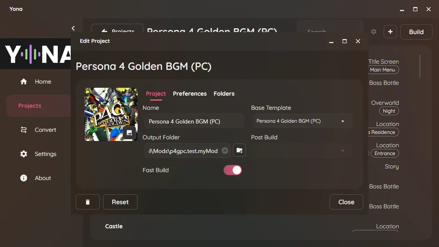Close the Yona main window
The image size is (439, 247).
[428, 9]
